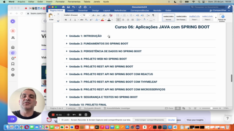Click the Colar (paste) clipboard icon
234x131 pixels.
point(51,16)
